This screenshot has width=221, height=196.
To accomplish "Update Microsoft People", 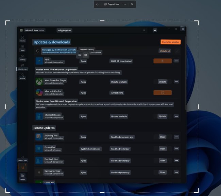I will pos(163,116).
